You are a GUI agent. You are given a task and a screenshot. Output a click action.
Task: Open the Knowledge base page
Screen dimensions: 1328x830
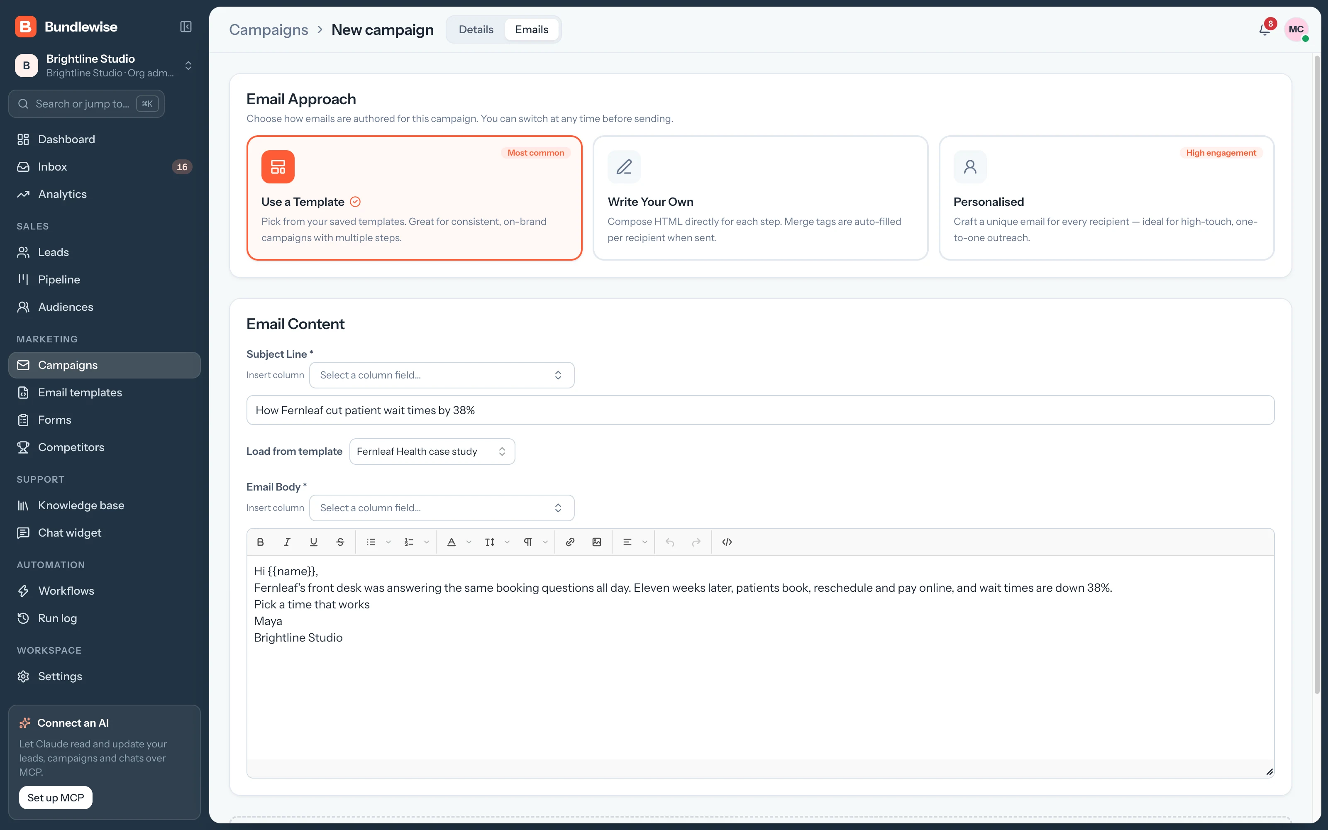point(104,505)
